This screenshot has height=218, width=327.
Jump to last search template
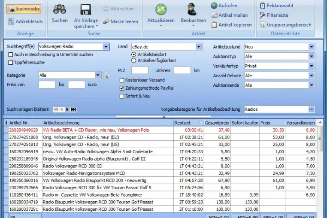click(x=73, y=109)
